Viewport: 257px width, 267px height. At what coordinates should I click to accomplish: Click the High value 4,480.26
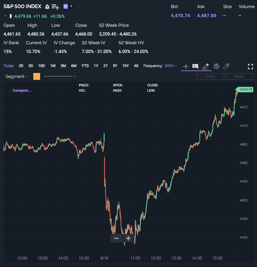(36, 34)
